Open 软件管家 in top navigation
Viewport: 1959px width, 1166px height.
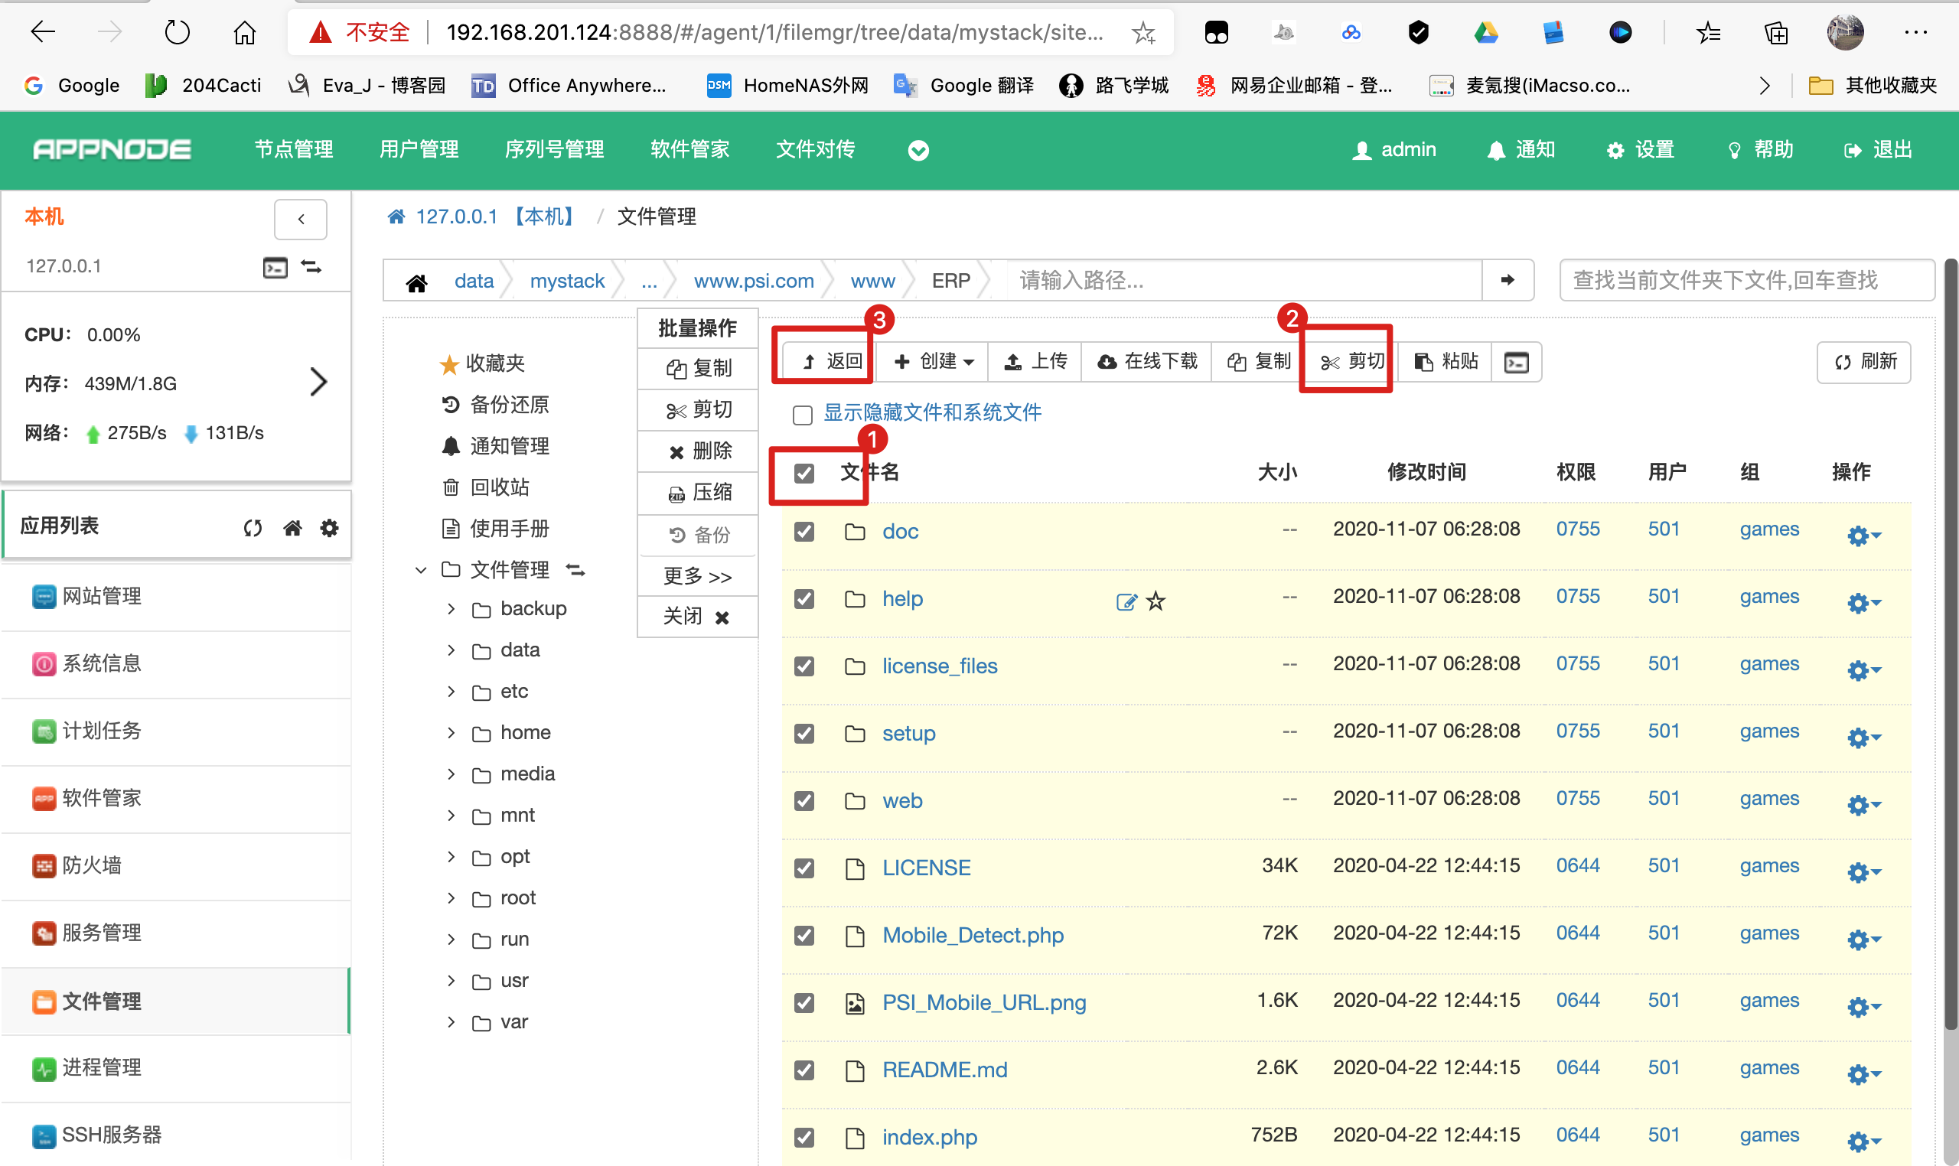point(689,149)
